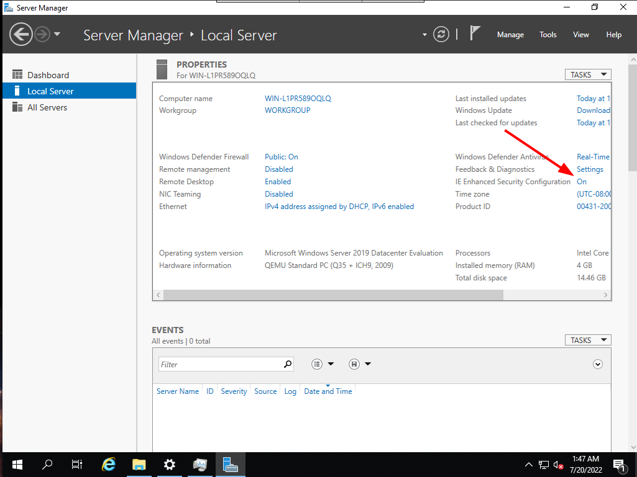Click the WORKGROUP link
Screen dimensions: 637x477
pos(287,110)
